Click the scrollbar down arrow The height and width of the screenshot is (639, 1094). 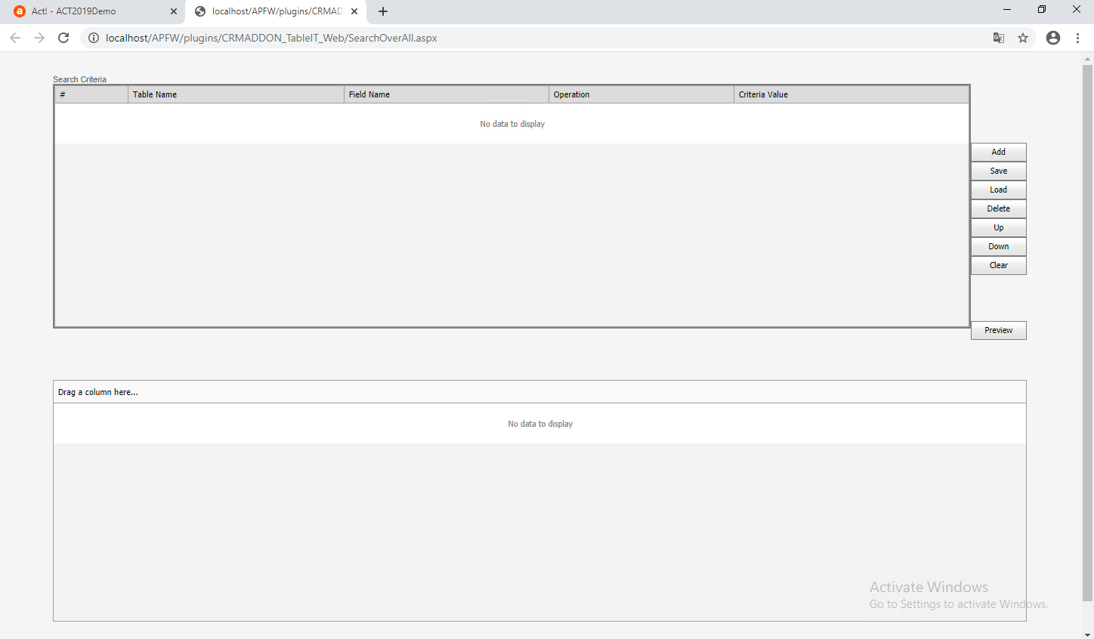tap(1088, 634)
